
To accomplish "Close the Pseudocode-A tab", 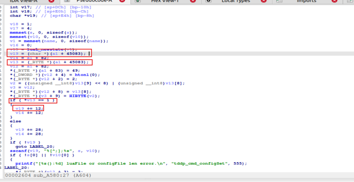I will pyautogui.click(x=122, y=1).
